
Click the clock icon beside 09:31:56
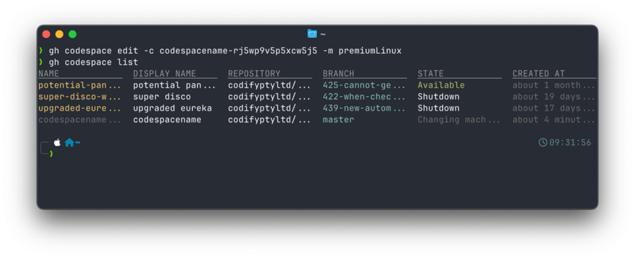pos(543,142)
